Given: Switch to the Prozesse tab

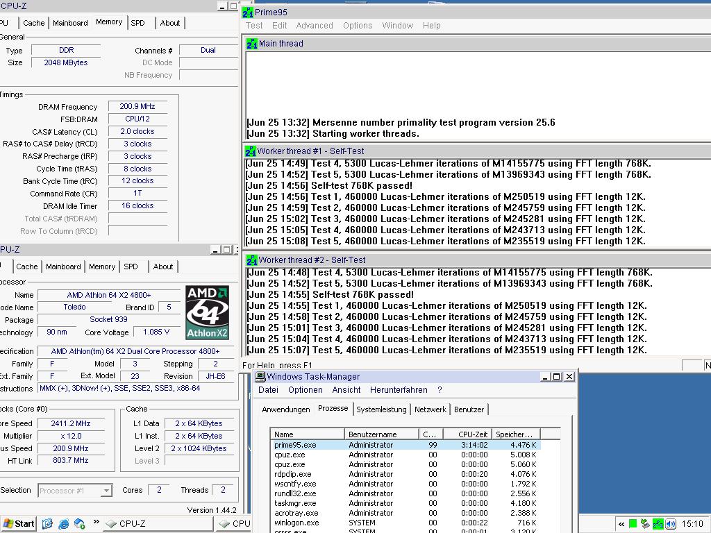Looking at the screenshot, I should pyautogui.click(x=333, y=408).
